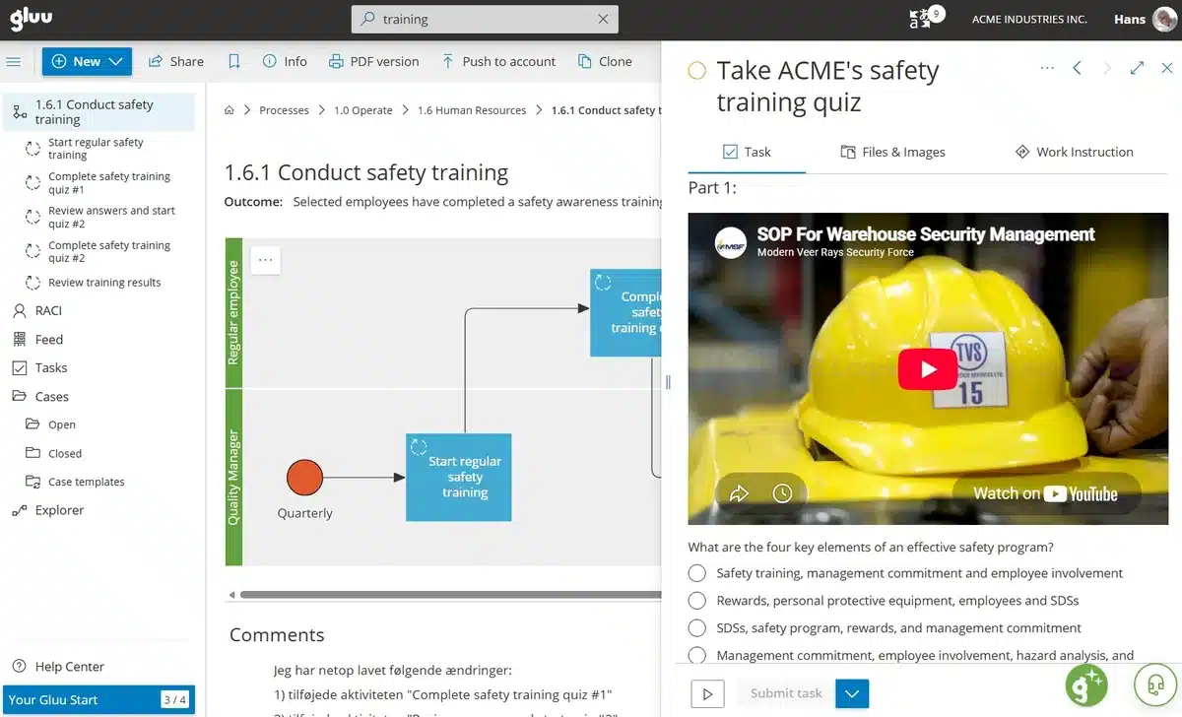Click the horizontal diagram scrollbar
The width and height of the screenshot is (1182, 717).
tap(451, 595)
